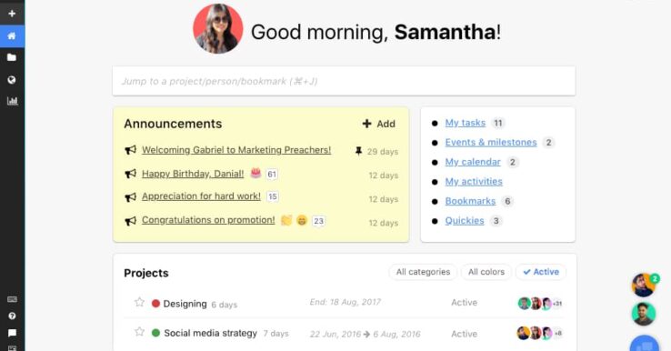The width and height of the screenshot is (671, 351).
Task: Click the keyboard shortcuts icon
Action: click(x=12, y=299)
